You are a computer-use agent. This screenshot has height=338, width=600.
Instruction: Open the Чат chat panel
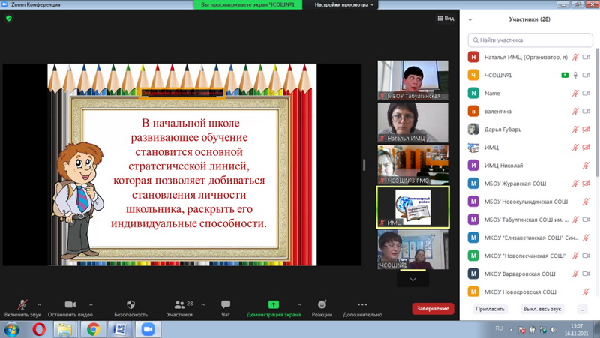226,304
